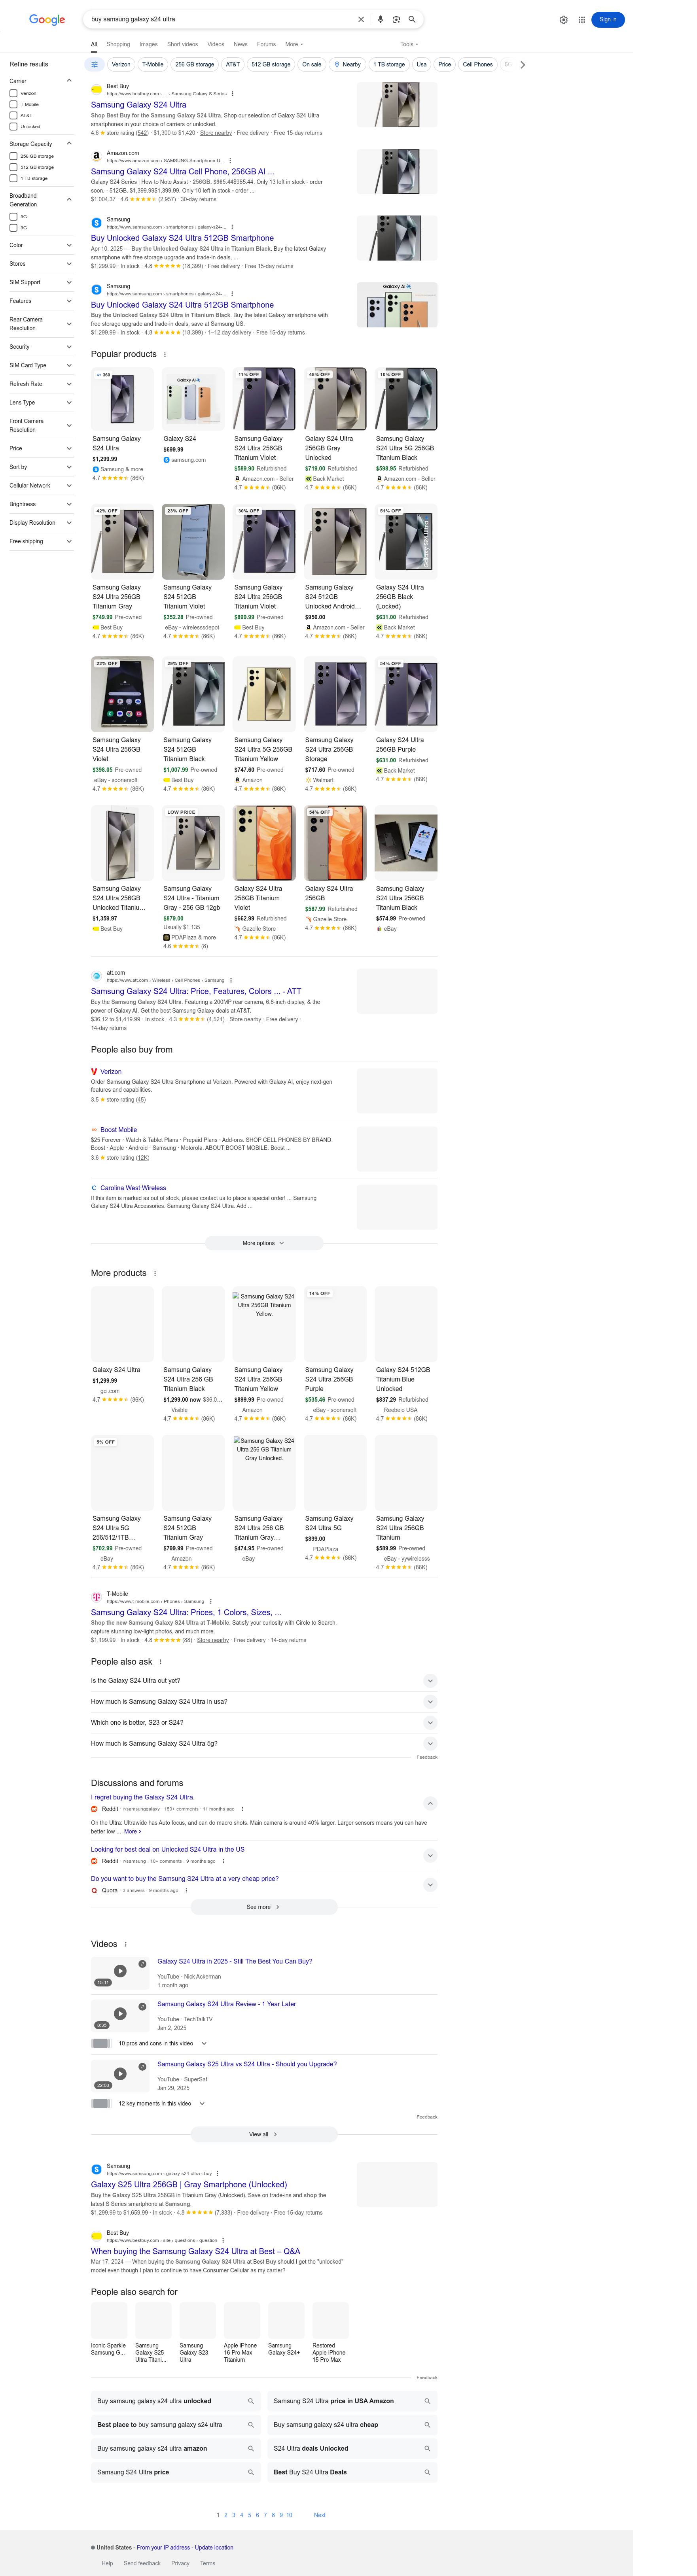The width and height of the screenshot is (697, 2576).
Task: Open the Tools dropdown
Action: coord(409,44)
